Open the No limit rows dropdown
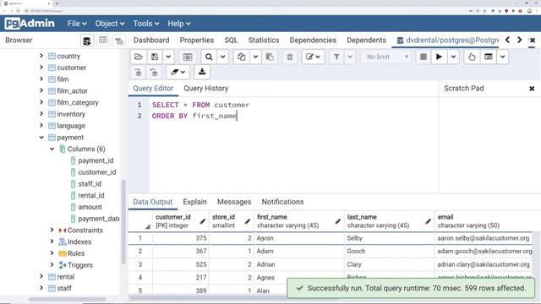The image size is (541, 304). 387,57
